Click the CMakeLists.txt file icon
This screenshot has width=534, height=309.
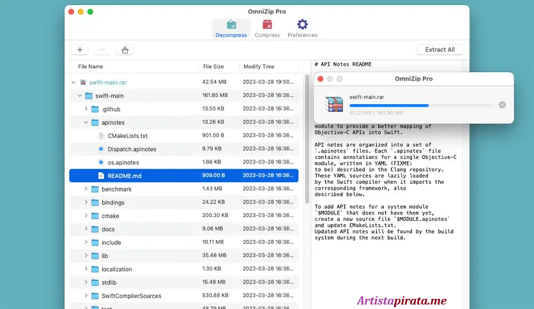point(101,135)
